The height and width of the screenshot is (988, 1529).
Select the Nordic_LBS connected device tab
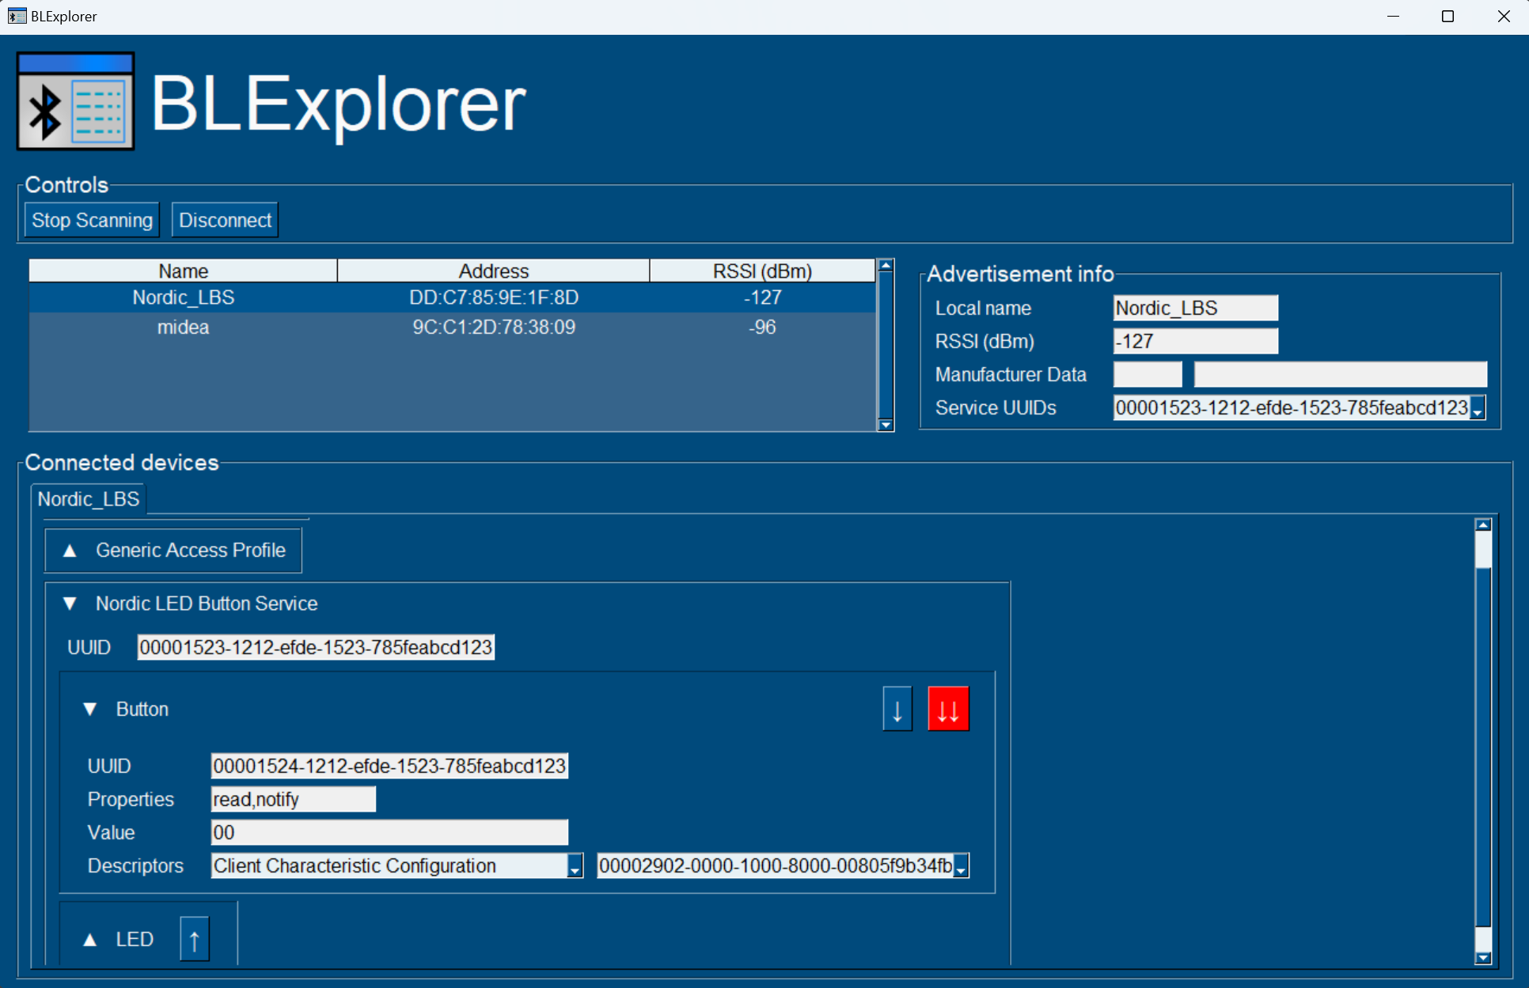click(x=89, y=499)
